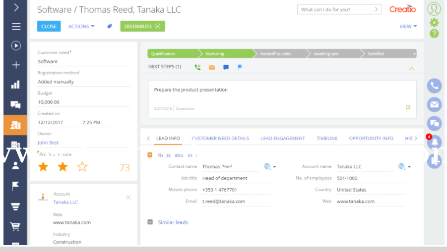447x251 pixels.
Task: Open the hamburger main menu icon
Action: coord(16,26)
